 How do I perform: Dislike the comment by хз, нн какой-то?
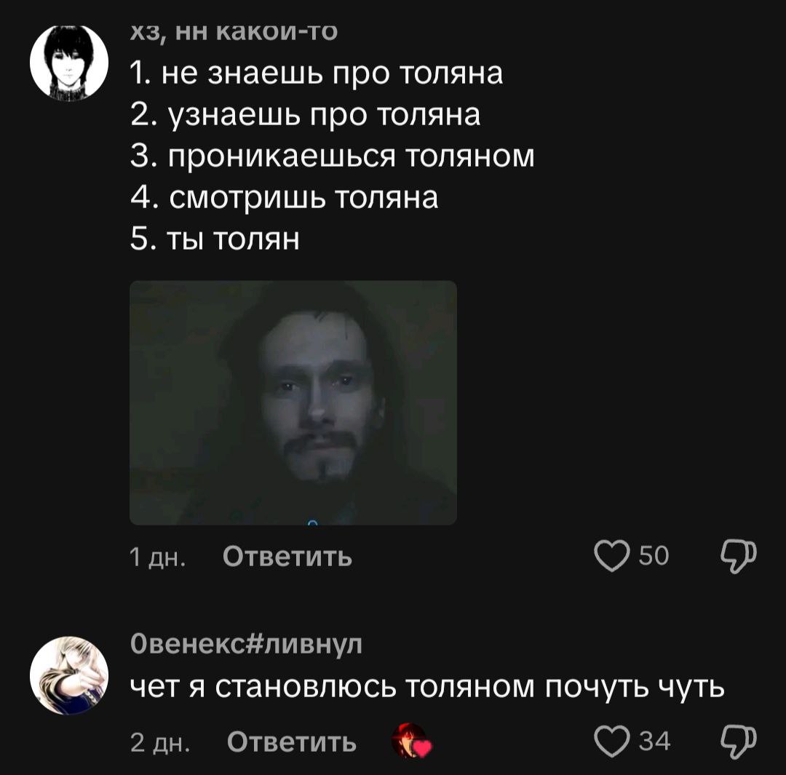[x=739, y=556]
